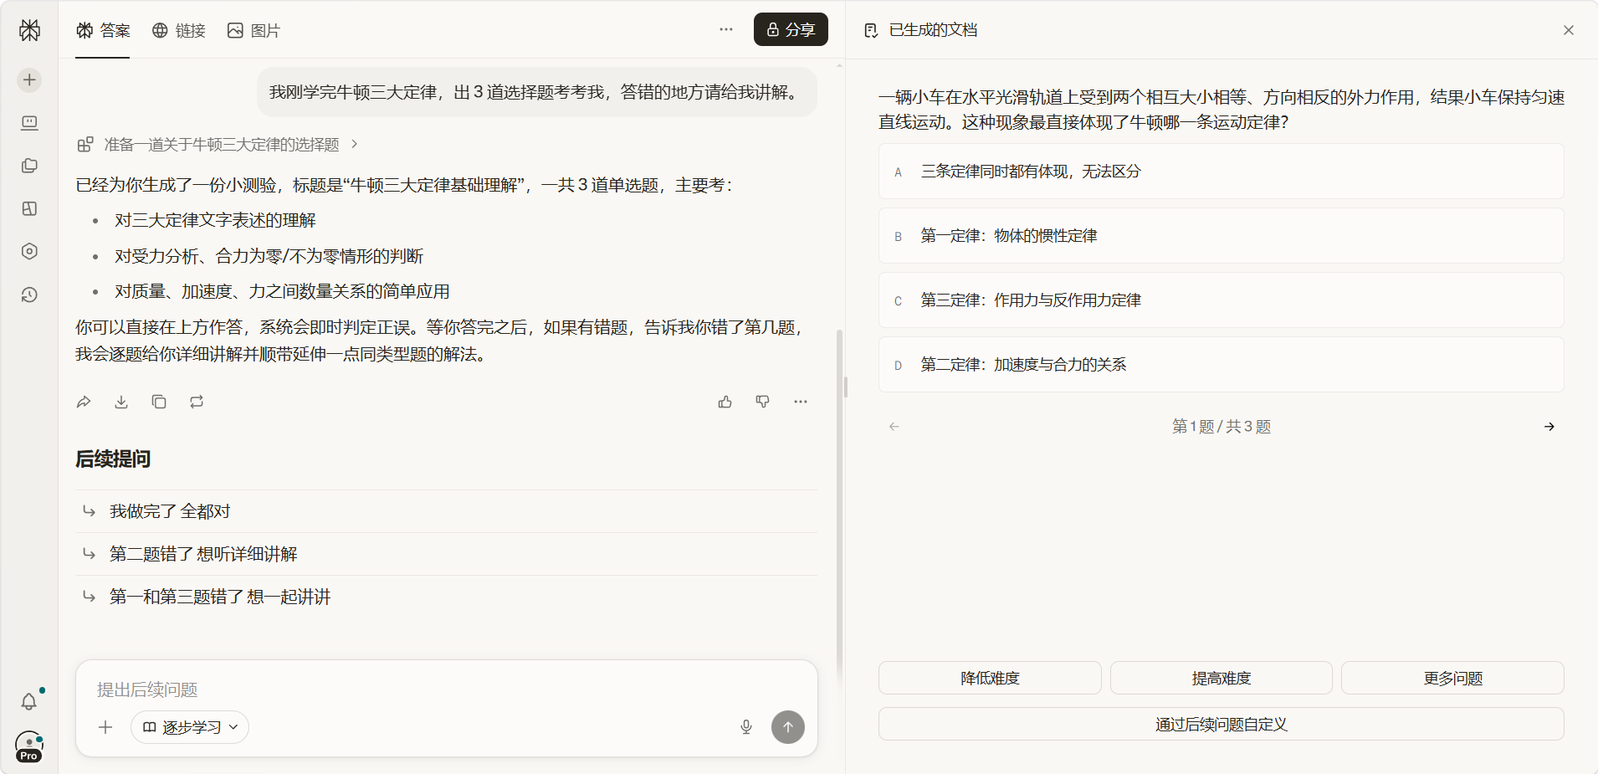
Task: Click the user message about 牛顿三大定律
Action: 537,92
